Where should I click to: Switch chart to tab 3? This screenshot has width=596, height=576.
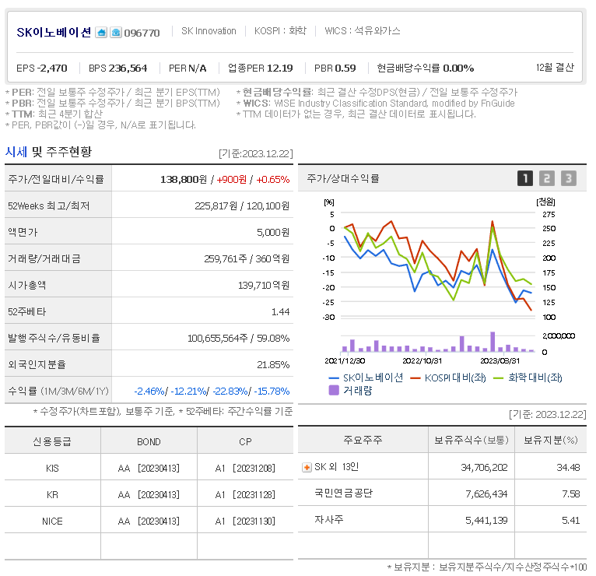[568, 178]
